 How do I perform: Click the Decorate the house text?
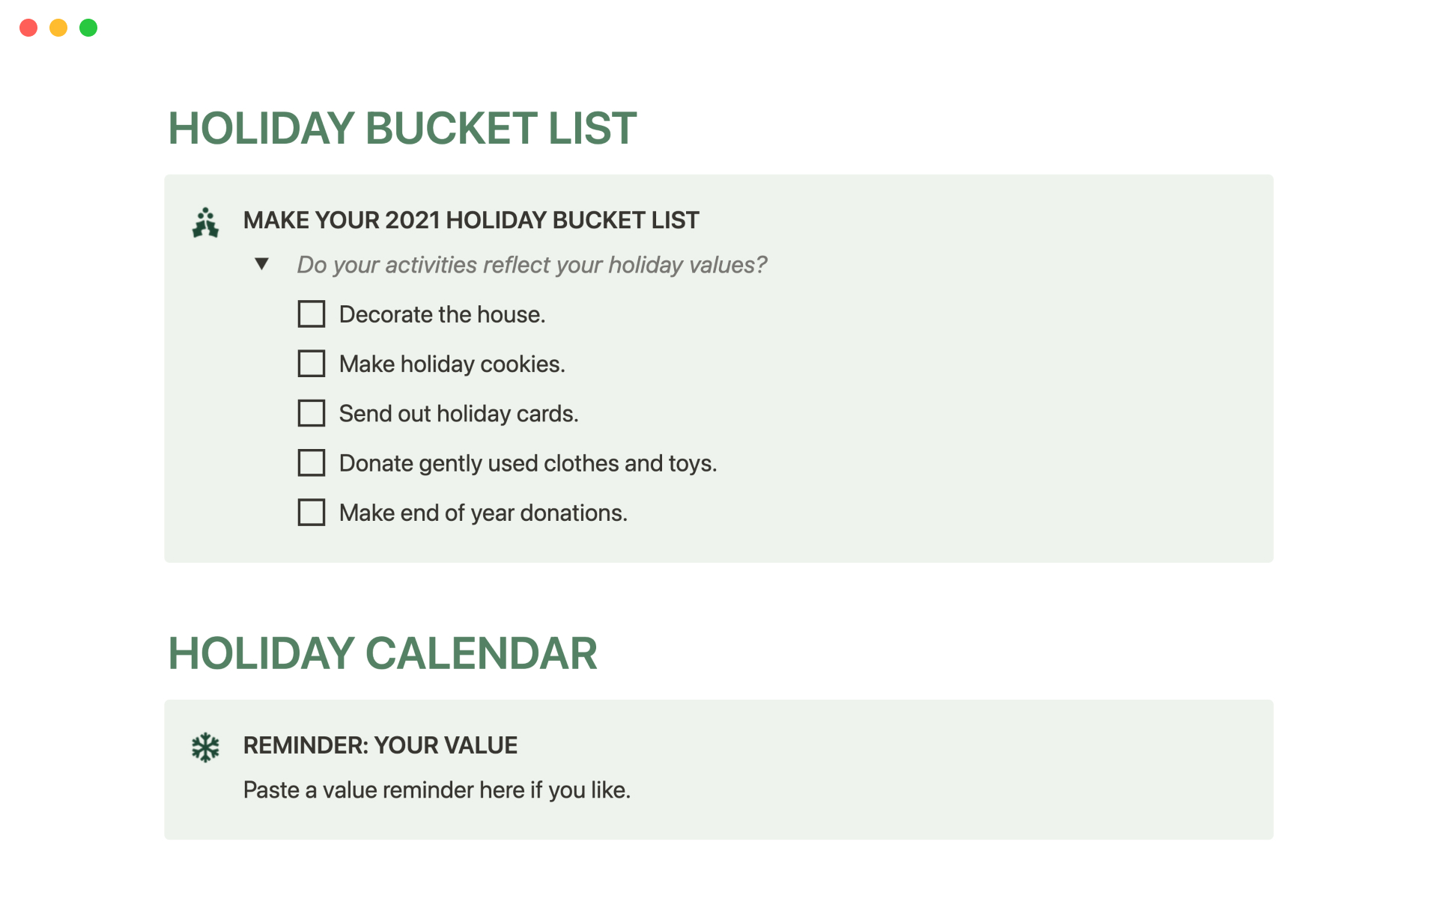442,314
